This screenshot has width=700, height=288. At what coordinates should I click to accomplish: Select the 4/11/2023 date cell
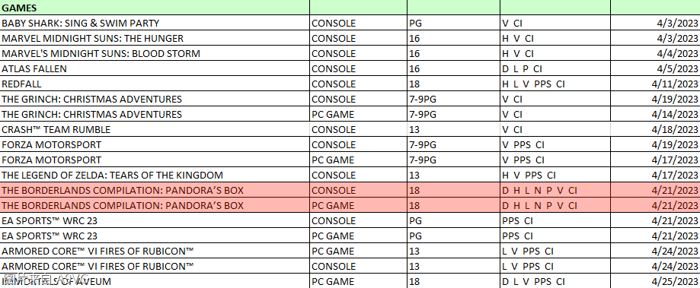point(655,84)
